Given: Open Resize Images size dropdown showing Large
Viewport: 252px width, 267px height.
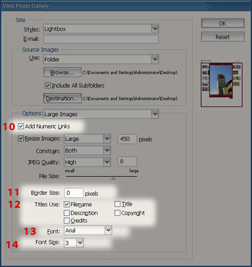Looking at the screenshot, I should [87, 139].
